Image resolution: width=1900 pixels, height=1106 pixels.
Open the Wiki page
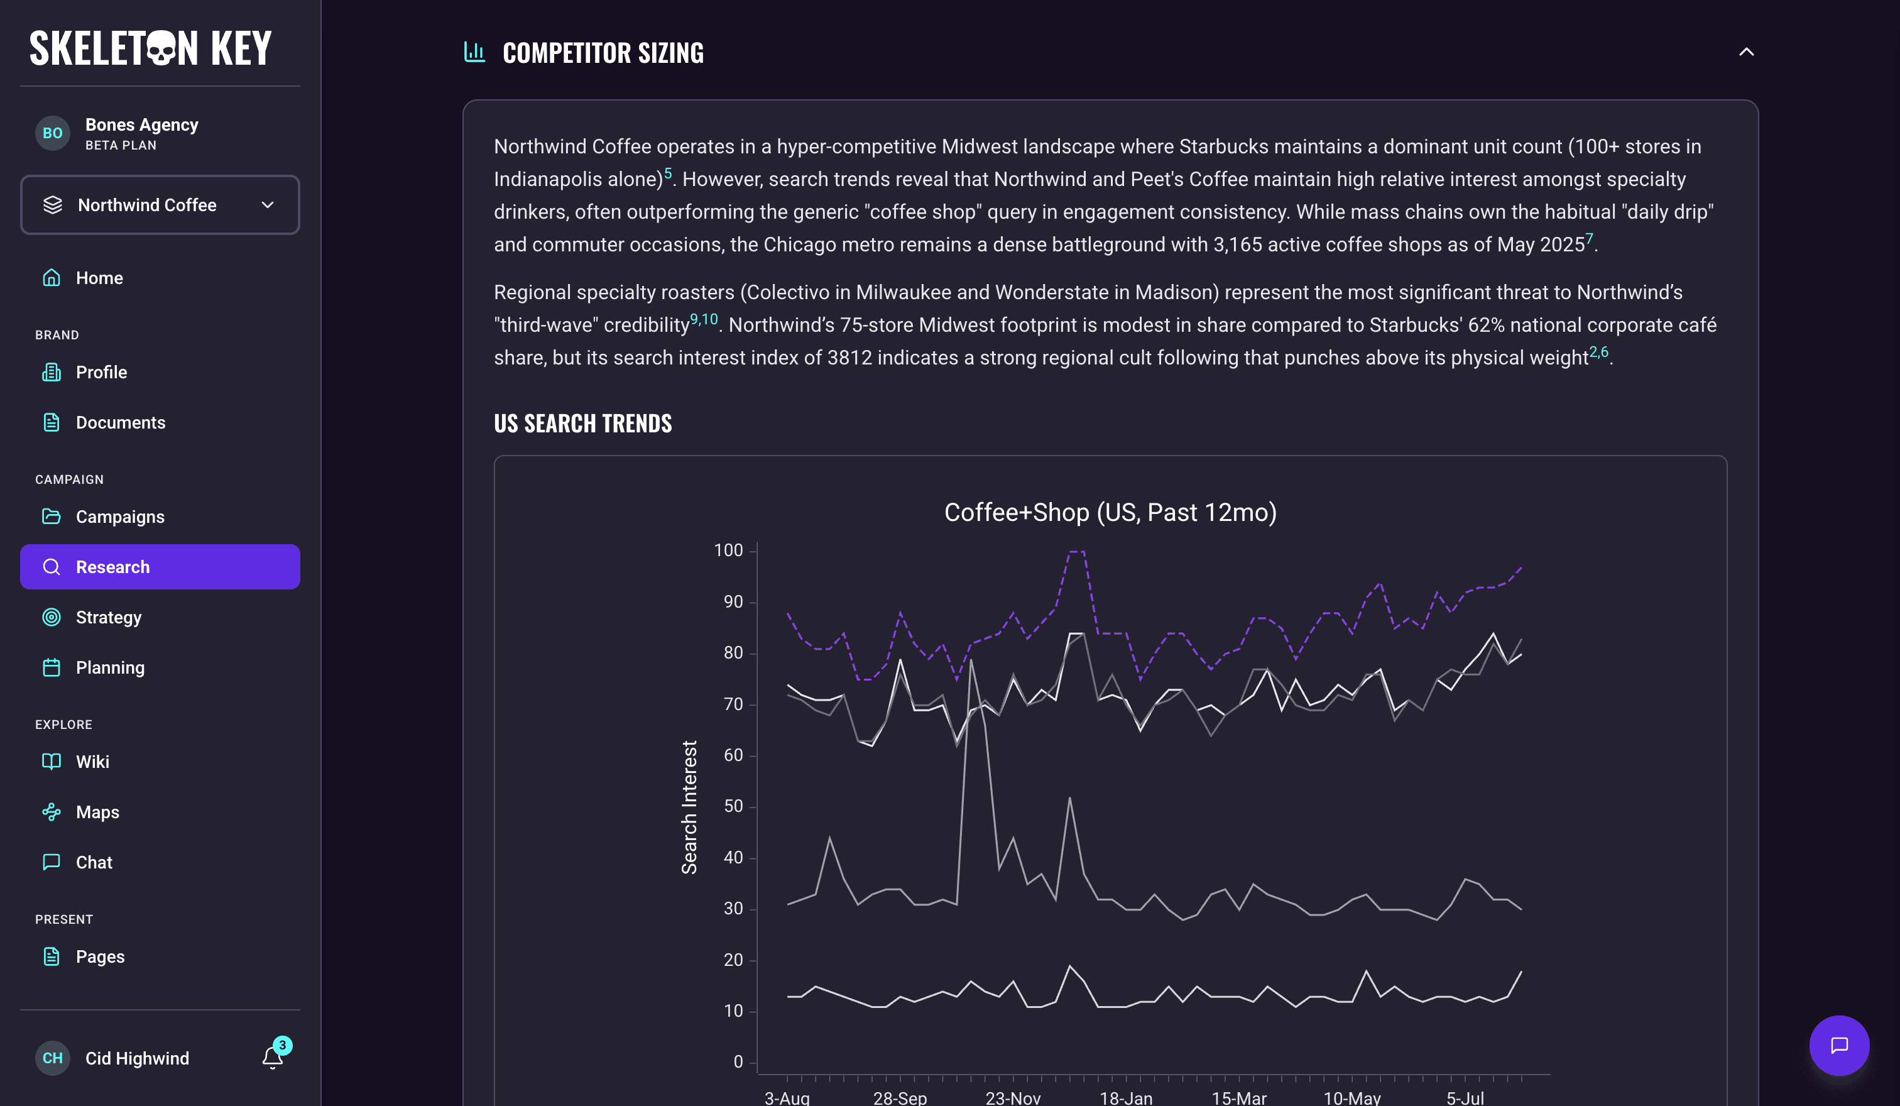pyautogui.click(x=160, y=762)
